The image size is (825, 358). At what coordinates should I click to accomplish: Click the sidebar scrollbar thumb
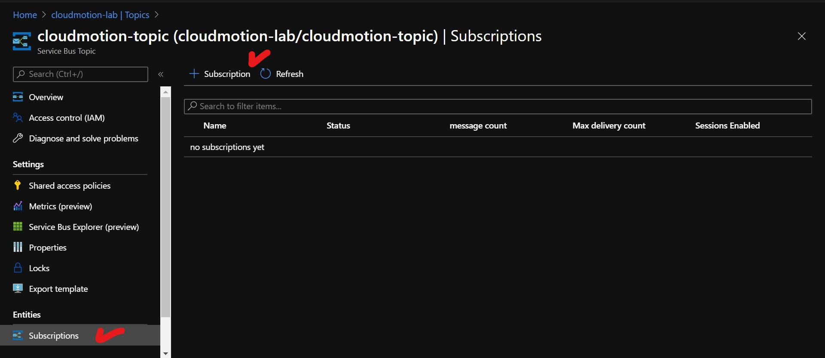point(165,207)
